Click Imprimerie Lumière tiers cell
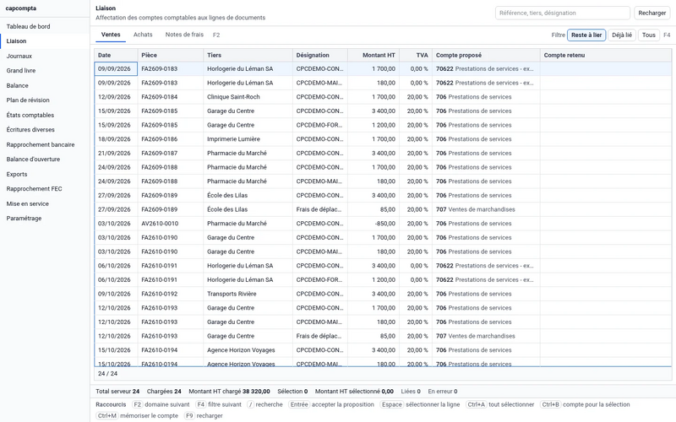This screenshot has height=422, width=676. coord(248,139)
